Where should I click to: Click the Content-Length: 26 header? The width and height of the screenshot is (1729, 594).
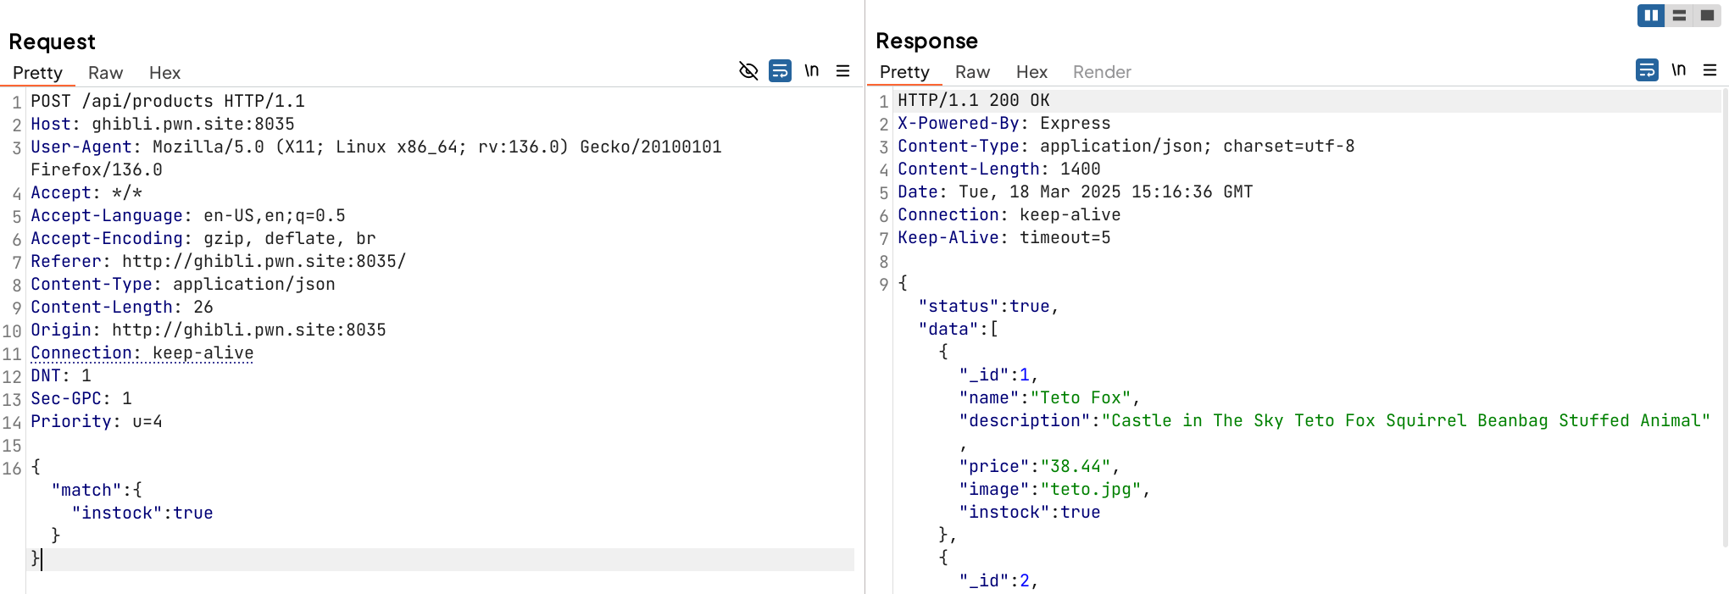point(122,307)
